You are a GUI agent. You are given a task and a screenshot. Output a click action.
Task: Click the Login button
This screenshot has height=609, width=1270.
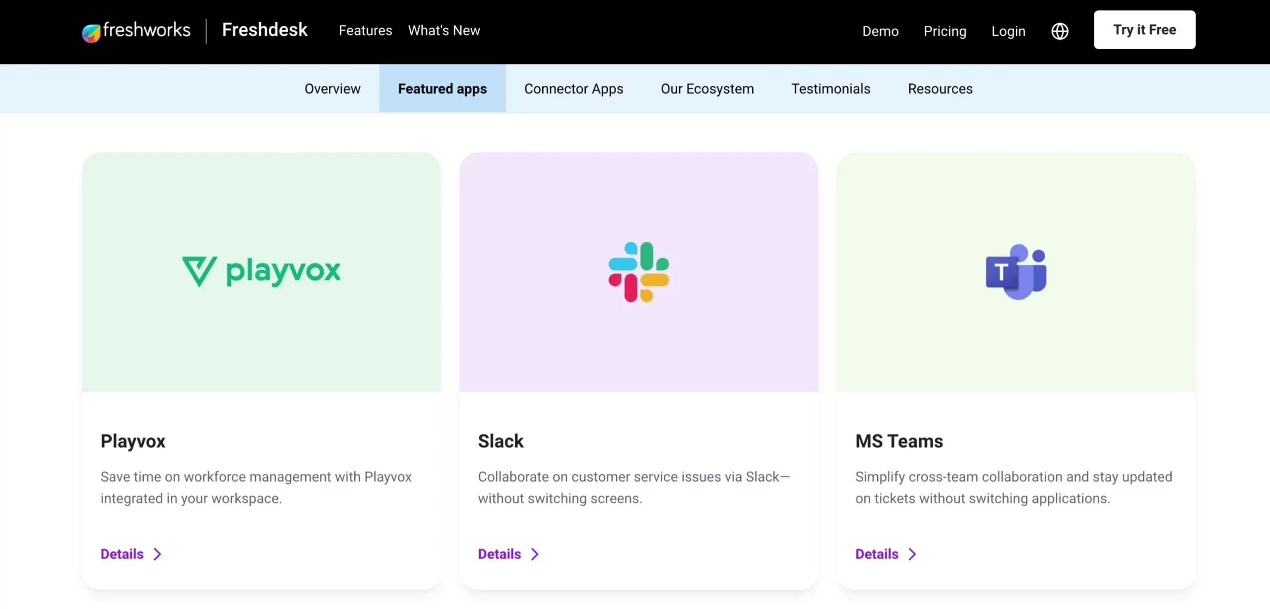(1009, 30)
